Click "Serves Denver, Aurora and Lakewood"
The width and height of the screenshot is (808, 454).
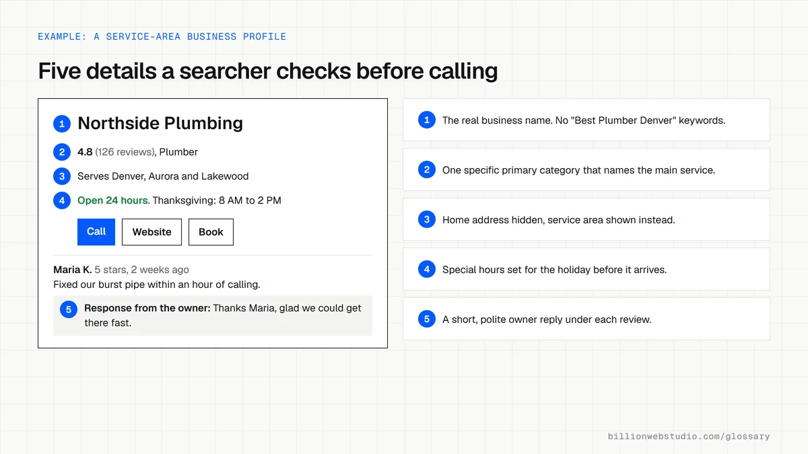(163, 176)
